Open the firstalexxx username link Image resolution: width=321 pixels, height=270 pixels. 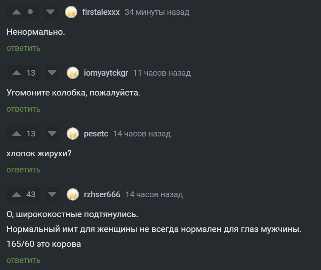tap(101, 12)
